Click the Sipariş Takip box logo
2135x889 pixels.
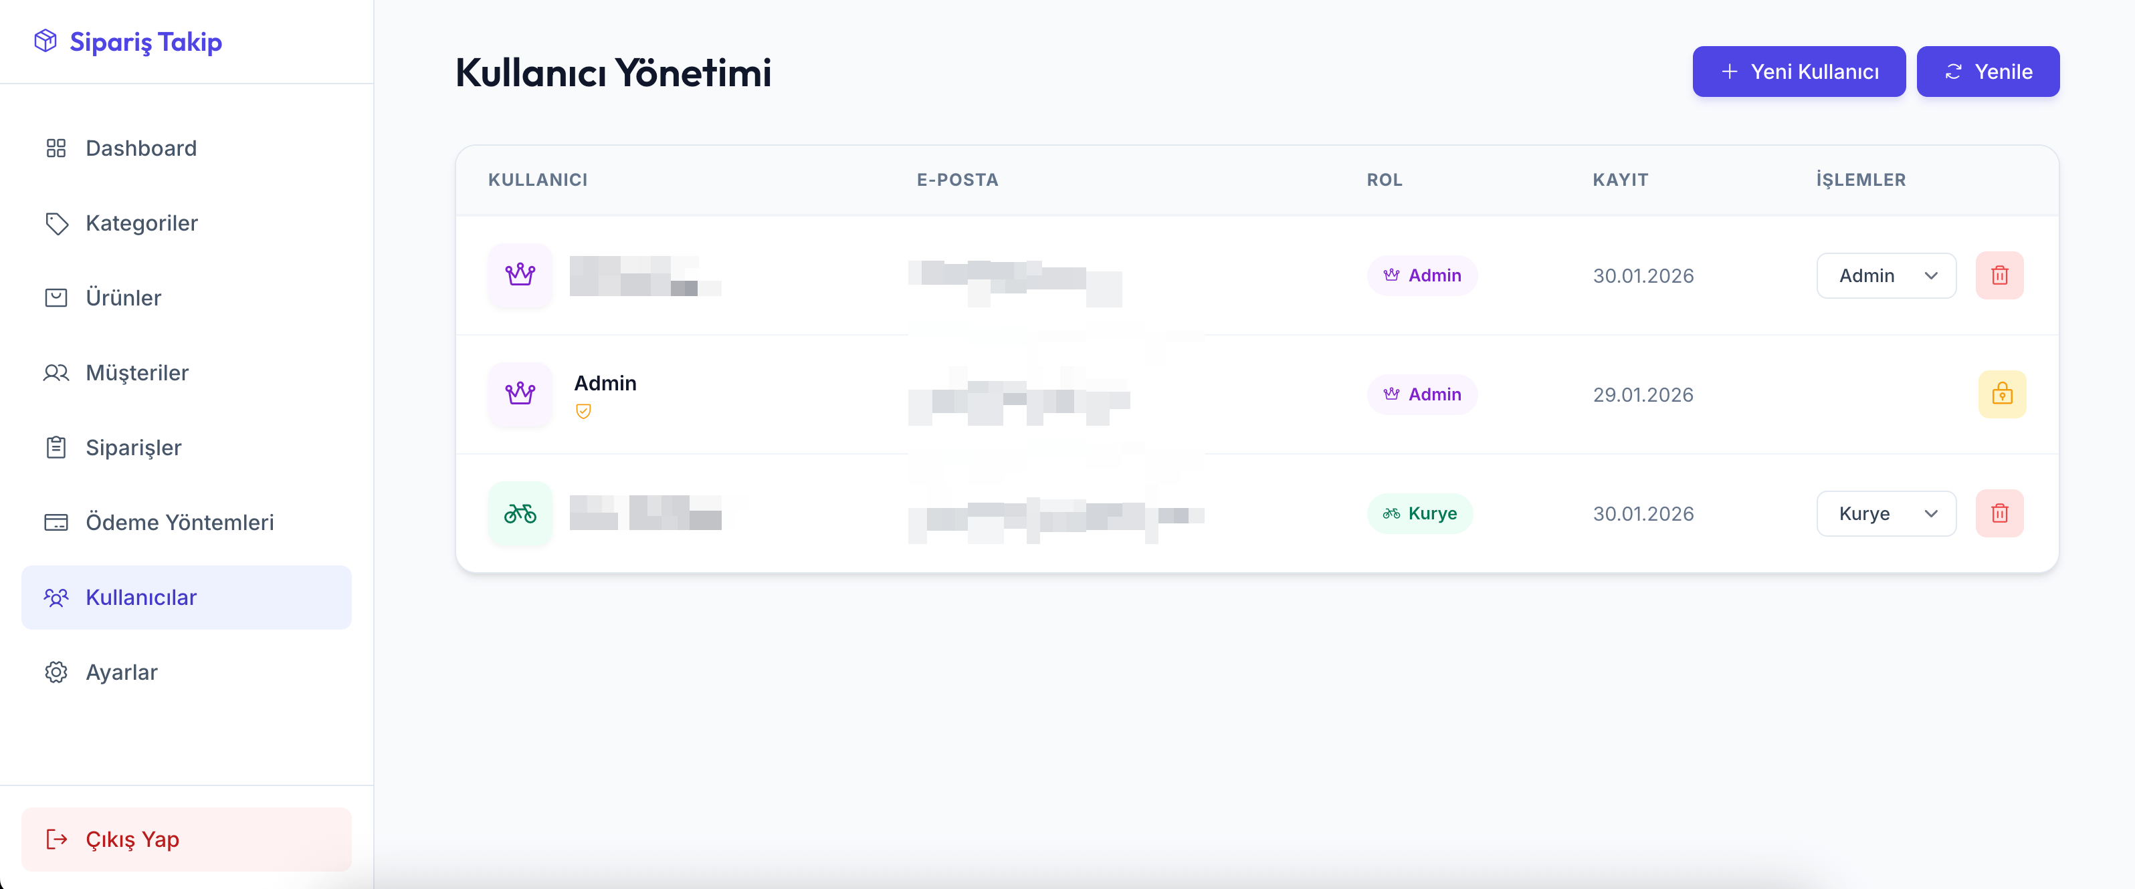(45, 41)
